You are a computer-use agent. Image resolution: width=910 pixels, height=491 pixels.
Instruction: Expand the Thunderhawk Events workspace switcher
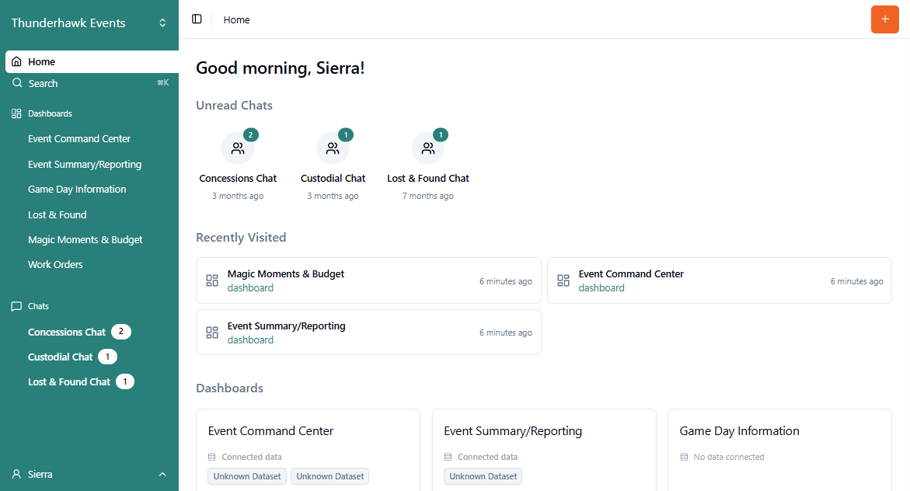pyautogui.click(x=162, y=23)
